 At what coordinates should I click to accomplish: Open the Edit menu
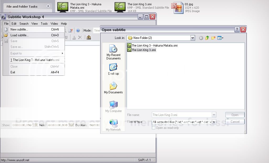coord(14,24)
